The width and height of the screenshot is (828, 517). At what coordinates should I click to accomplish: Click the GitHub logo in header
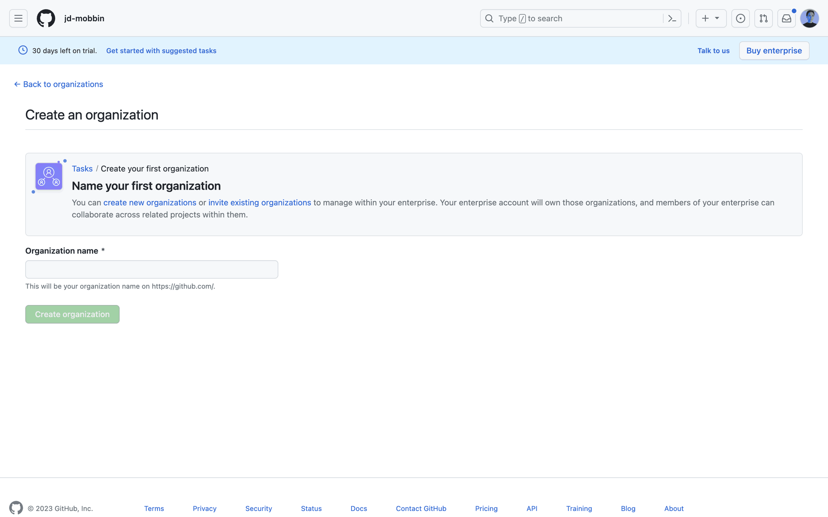(46, 18)
